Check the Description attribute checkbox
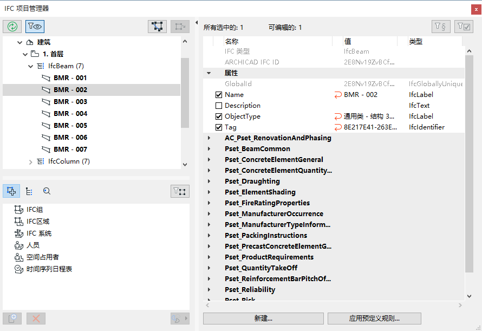 [219, 106]
